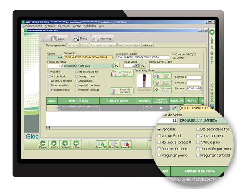Switch to the Ficha view tab
The height and width of the screenshot is (189, 237).
(80, 39)
